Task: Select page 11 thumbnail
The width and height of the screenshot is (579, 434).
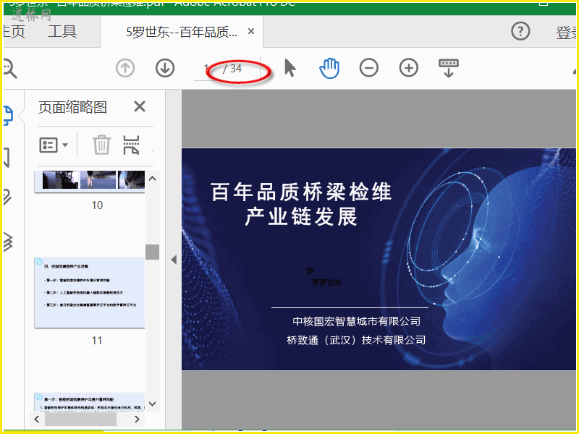Action: 90,293
